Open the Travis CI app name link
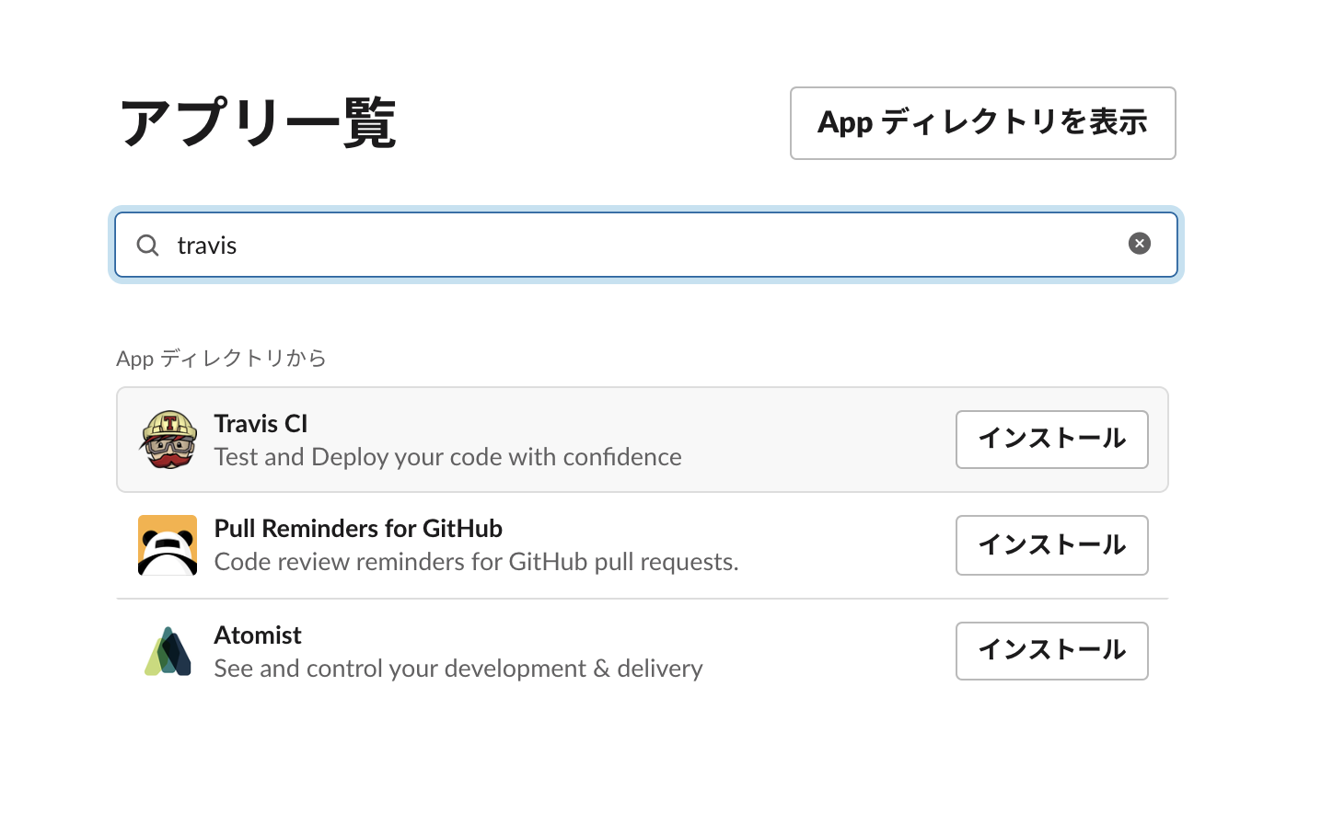The height and width of the screenshot is (835, 1333). click(261, 424)
